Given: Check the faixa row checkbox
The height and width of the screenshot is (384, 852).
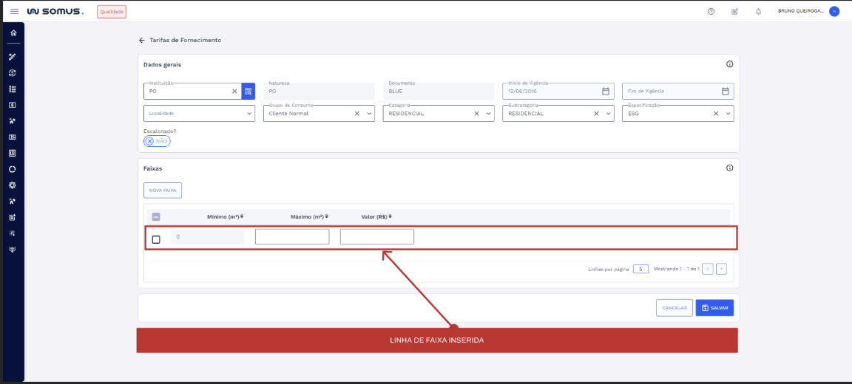Looking at the screenshot, I should click(x=156, y=239).
